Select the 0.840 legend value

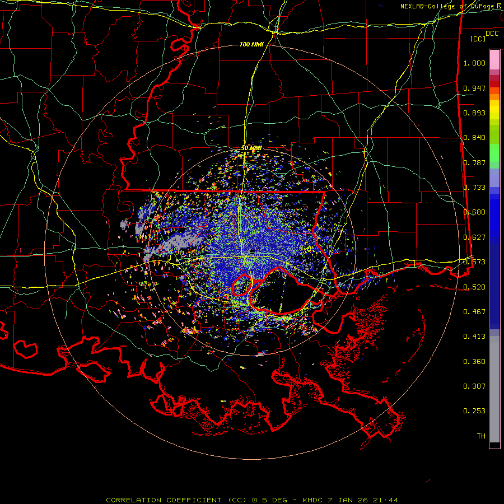(474, 138)
